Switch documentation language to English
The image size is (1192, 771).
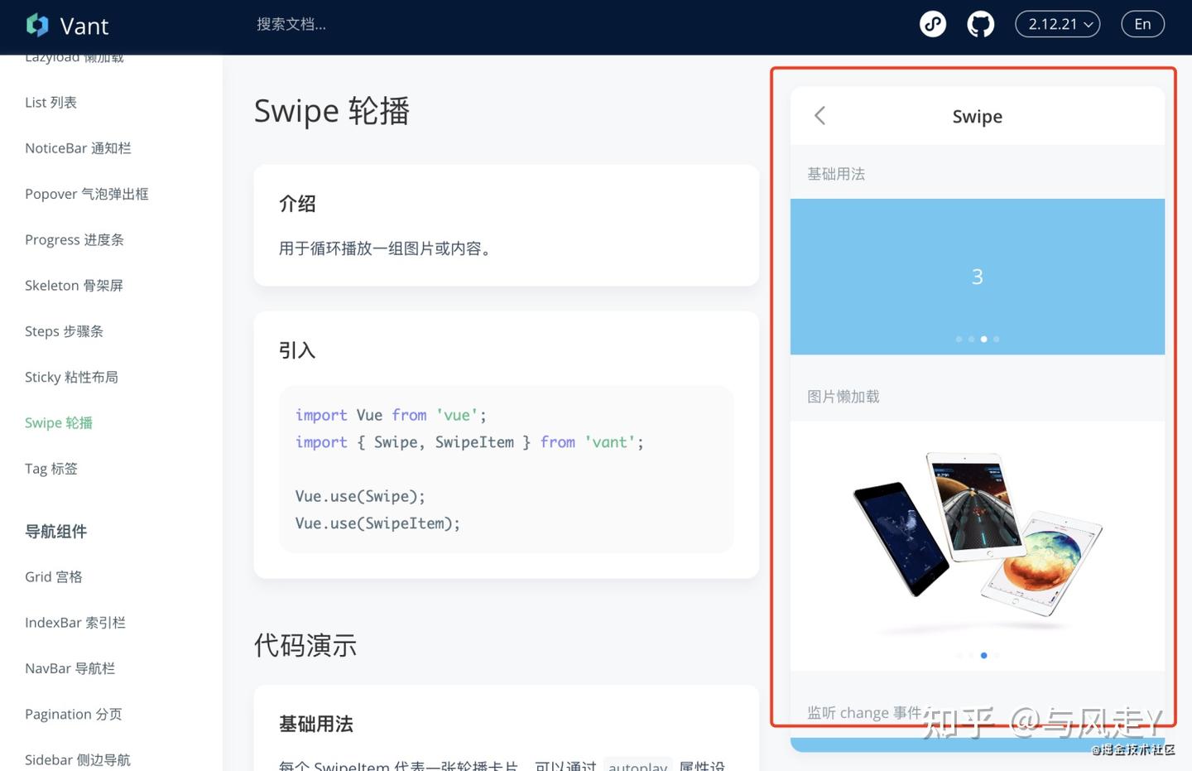tap(1142, 23)
